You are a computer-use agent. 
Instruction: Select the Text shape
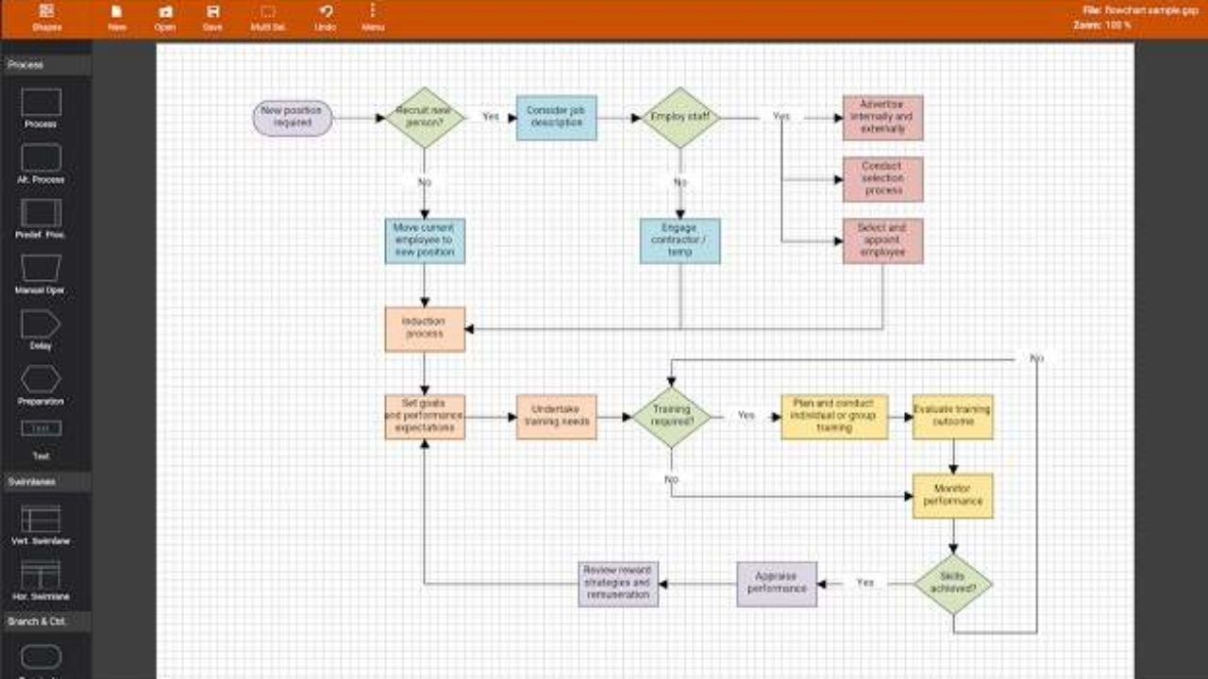tap(41, 428)
